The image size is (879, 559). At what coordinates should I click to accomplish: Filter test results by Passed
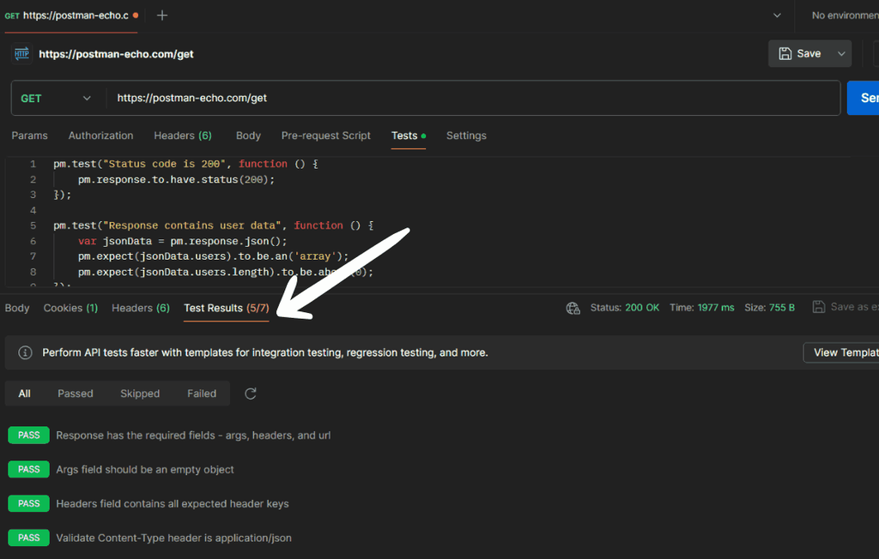click(x=76, y=394)
